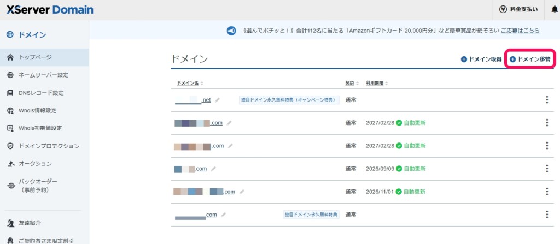Open kebab menu for the 2026/09/09 row
This screenshot has width=560, height=244.
(547, 169)
